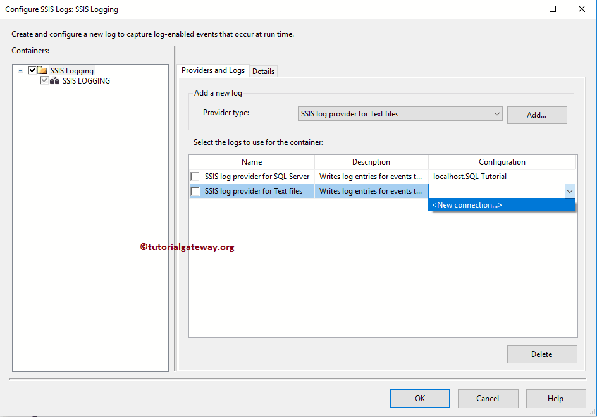Click the Description column header
Viewport: 597px width, 417px height.
(371, 162)
